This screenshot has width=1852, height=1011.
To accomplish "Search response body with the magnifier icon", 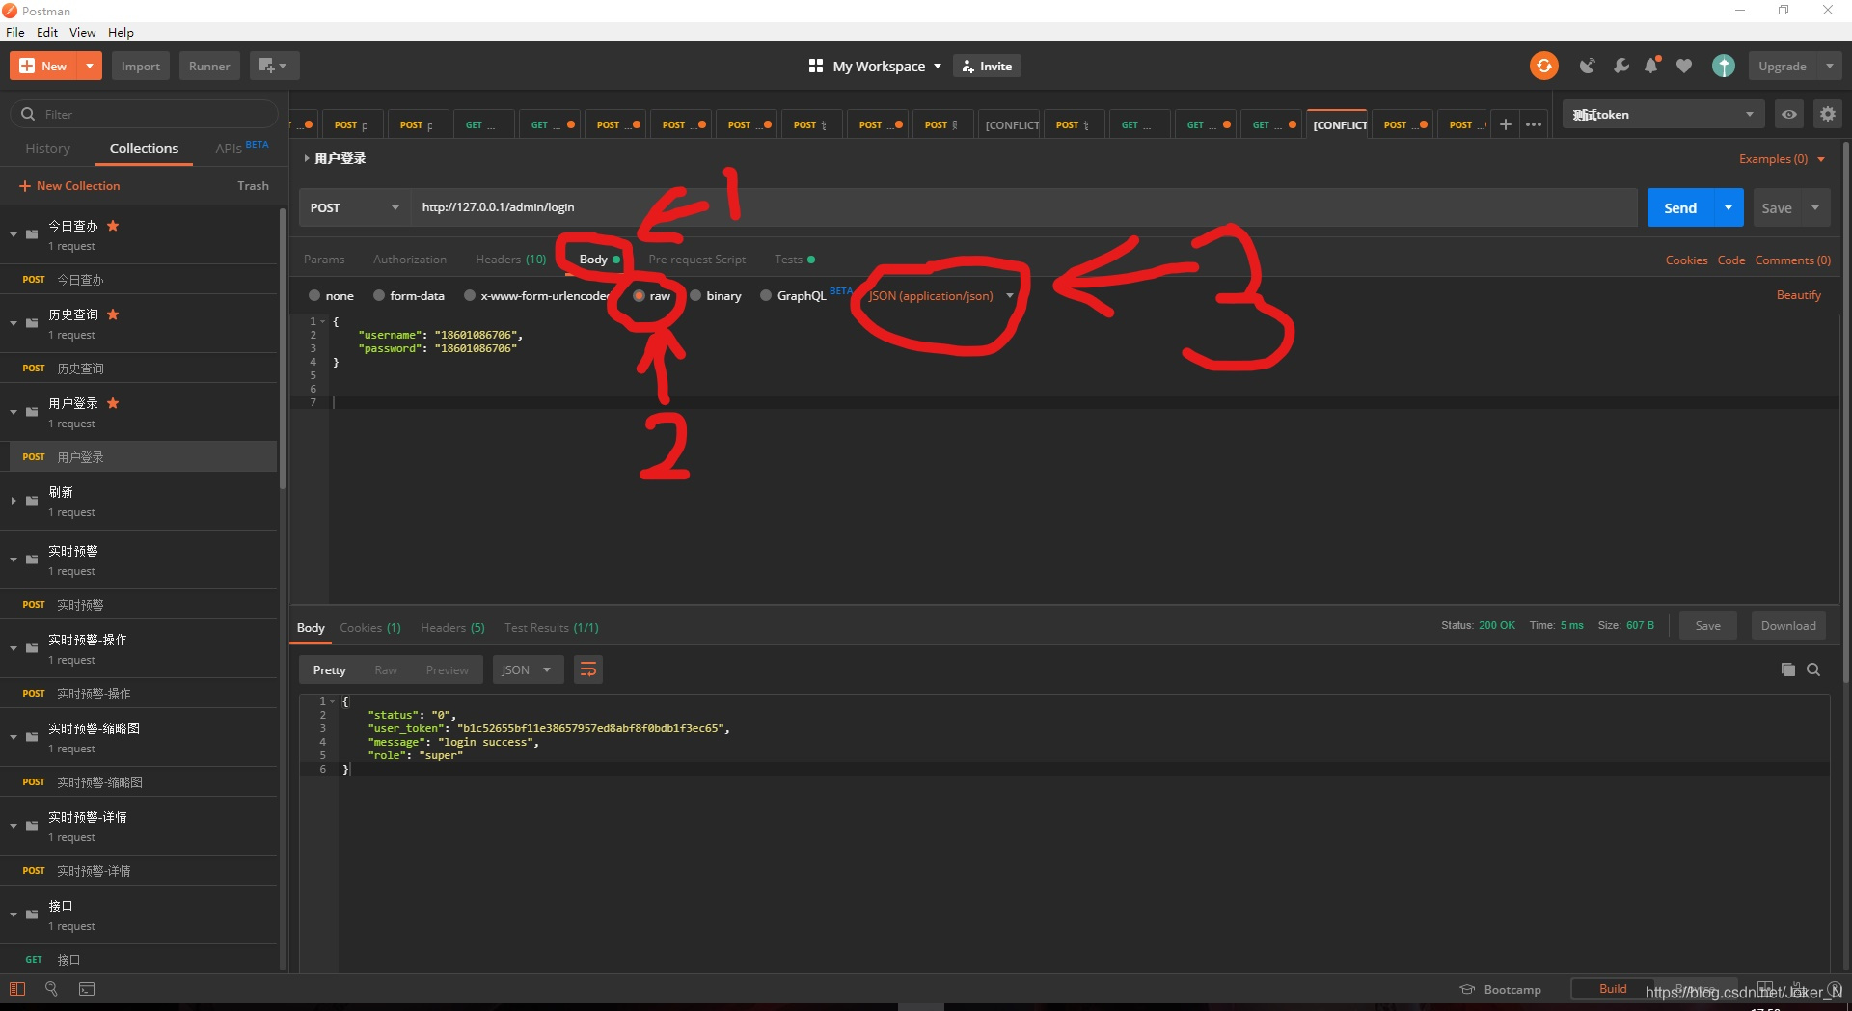I will click(1814, 669).
